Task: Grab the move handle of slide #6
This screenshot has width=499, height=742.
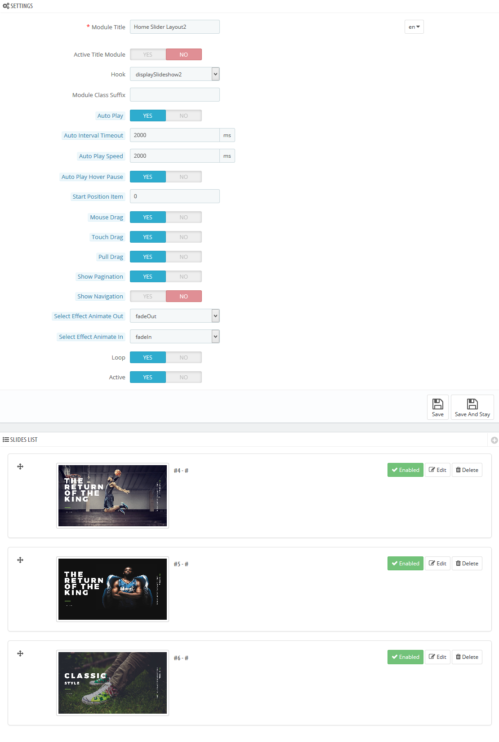Action: pyautogui.click(x=20, y=653)
